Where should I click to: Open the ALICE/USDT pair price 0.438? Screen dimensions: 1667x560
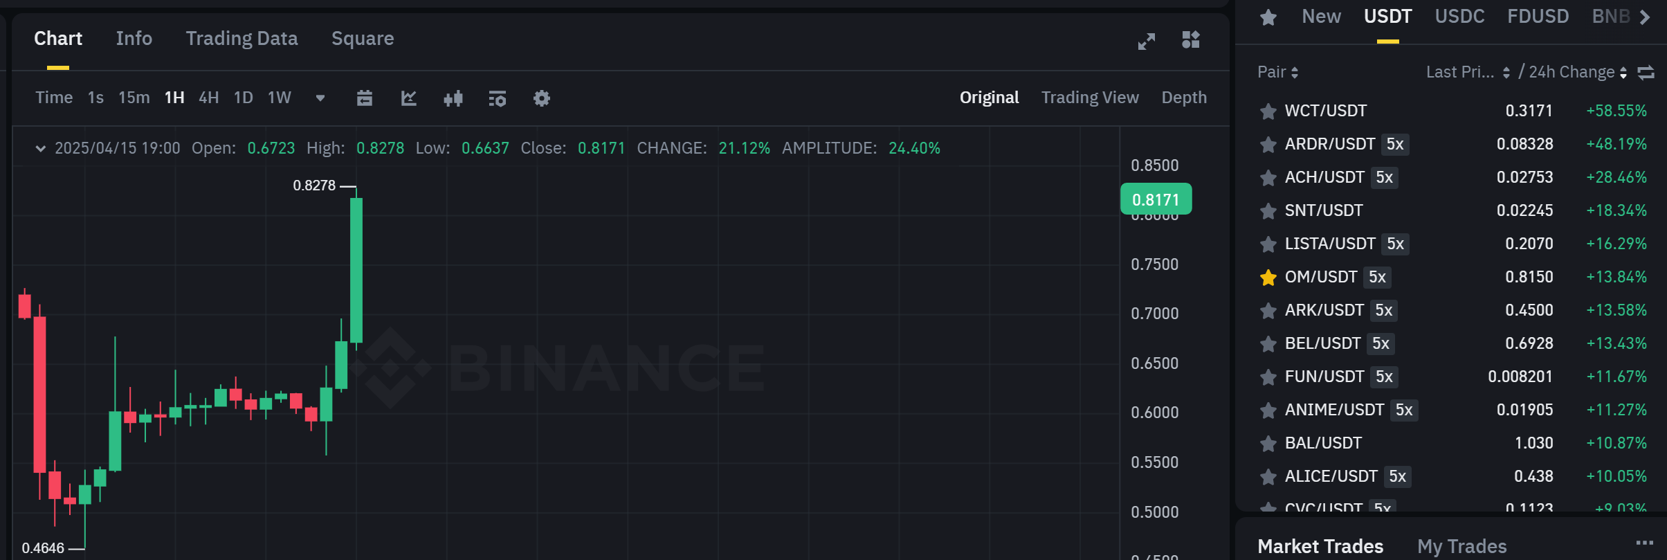click(x=1533, y=476)
